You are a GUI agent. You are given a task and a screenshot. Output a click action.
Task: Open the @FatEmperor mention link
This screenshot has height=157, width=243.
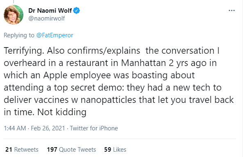(x=55, y=35)
